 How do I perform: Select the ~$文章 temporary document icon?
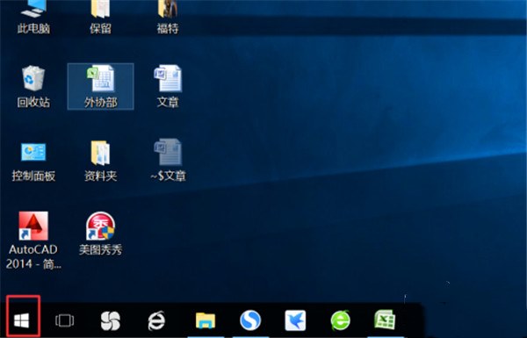coord(168,152)
